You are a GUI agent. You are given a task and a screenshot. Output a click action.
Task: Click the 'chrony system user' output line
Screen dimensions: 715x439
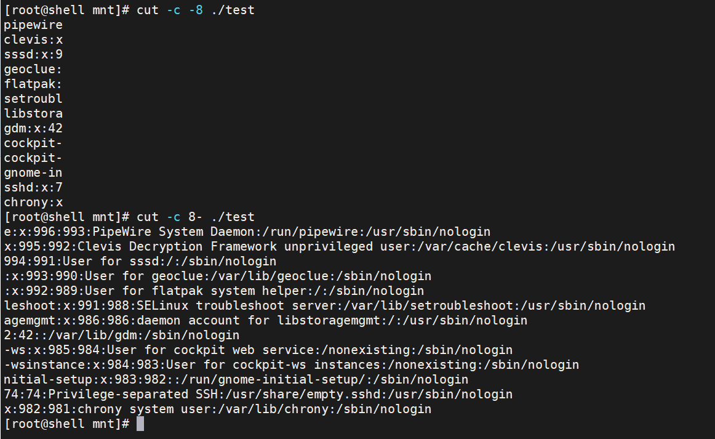click(x=217, y=409)
